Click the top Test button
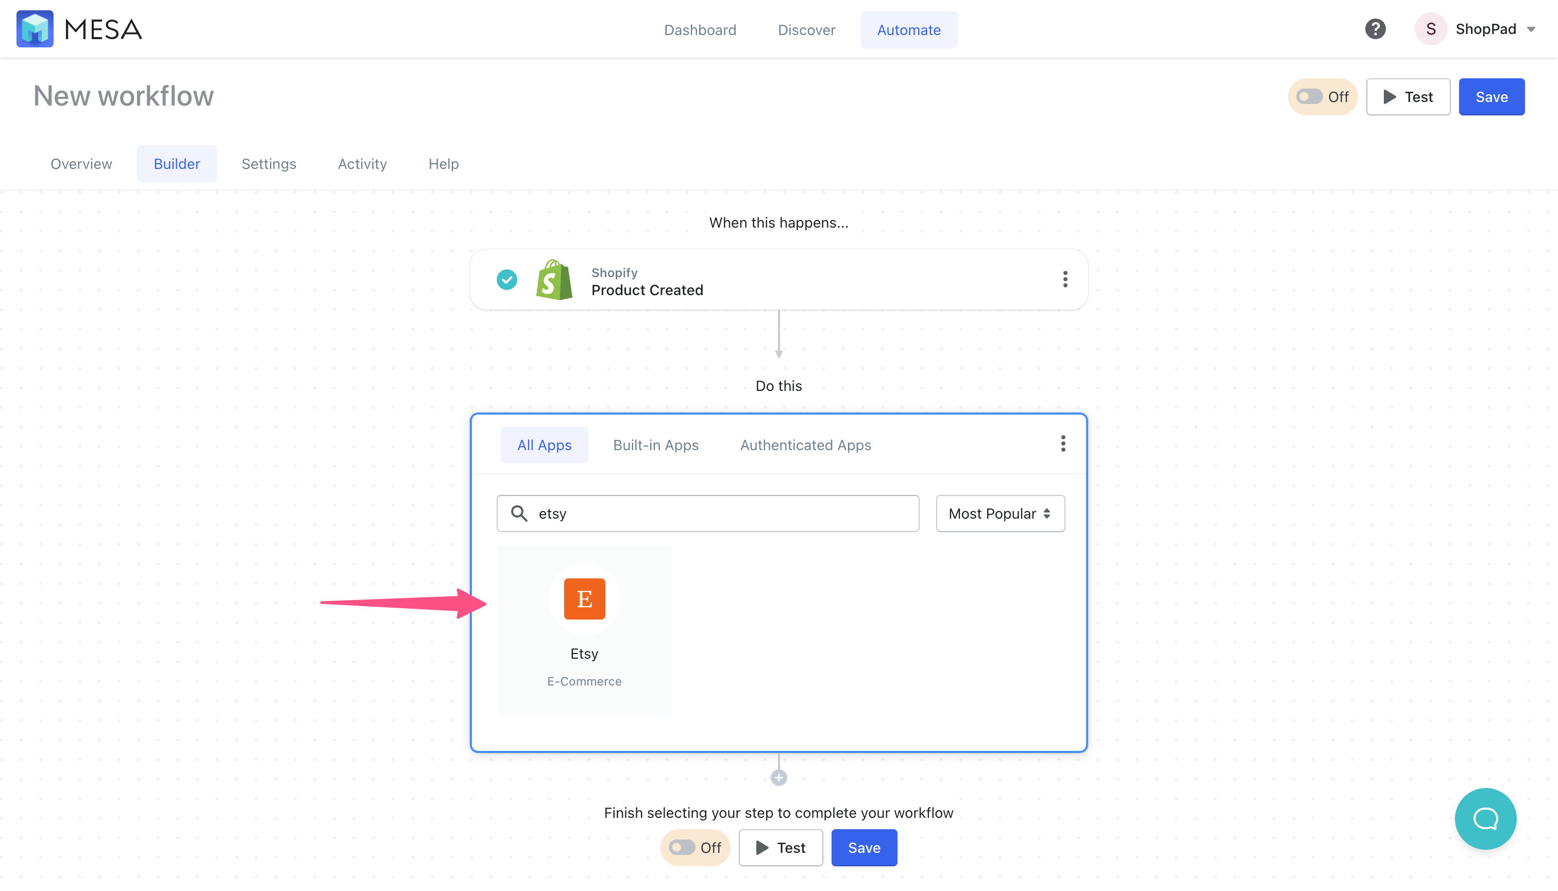Screen dimensions: 1558x891 click(1408, 97)
